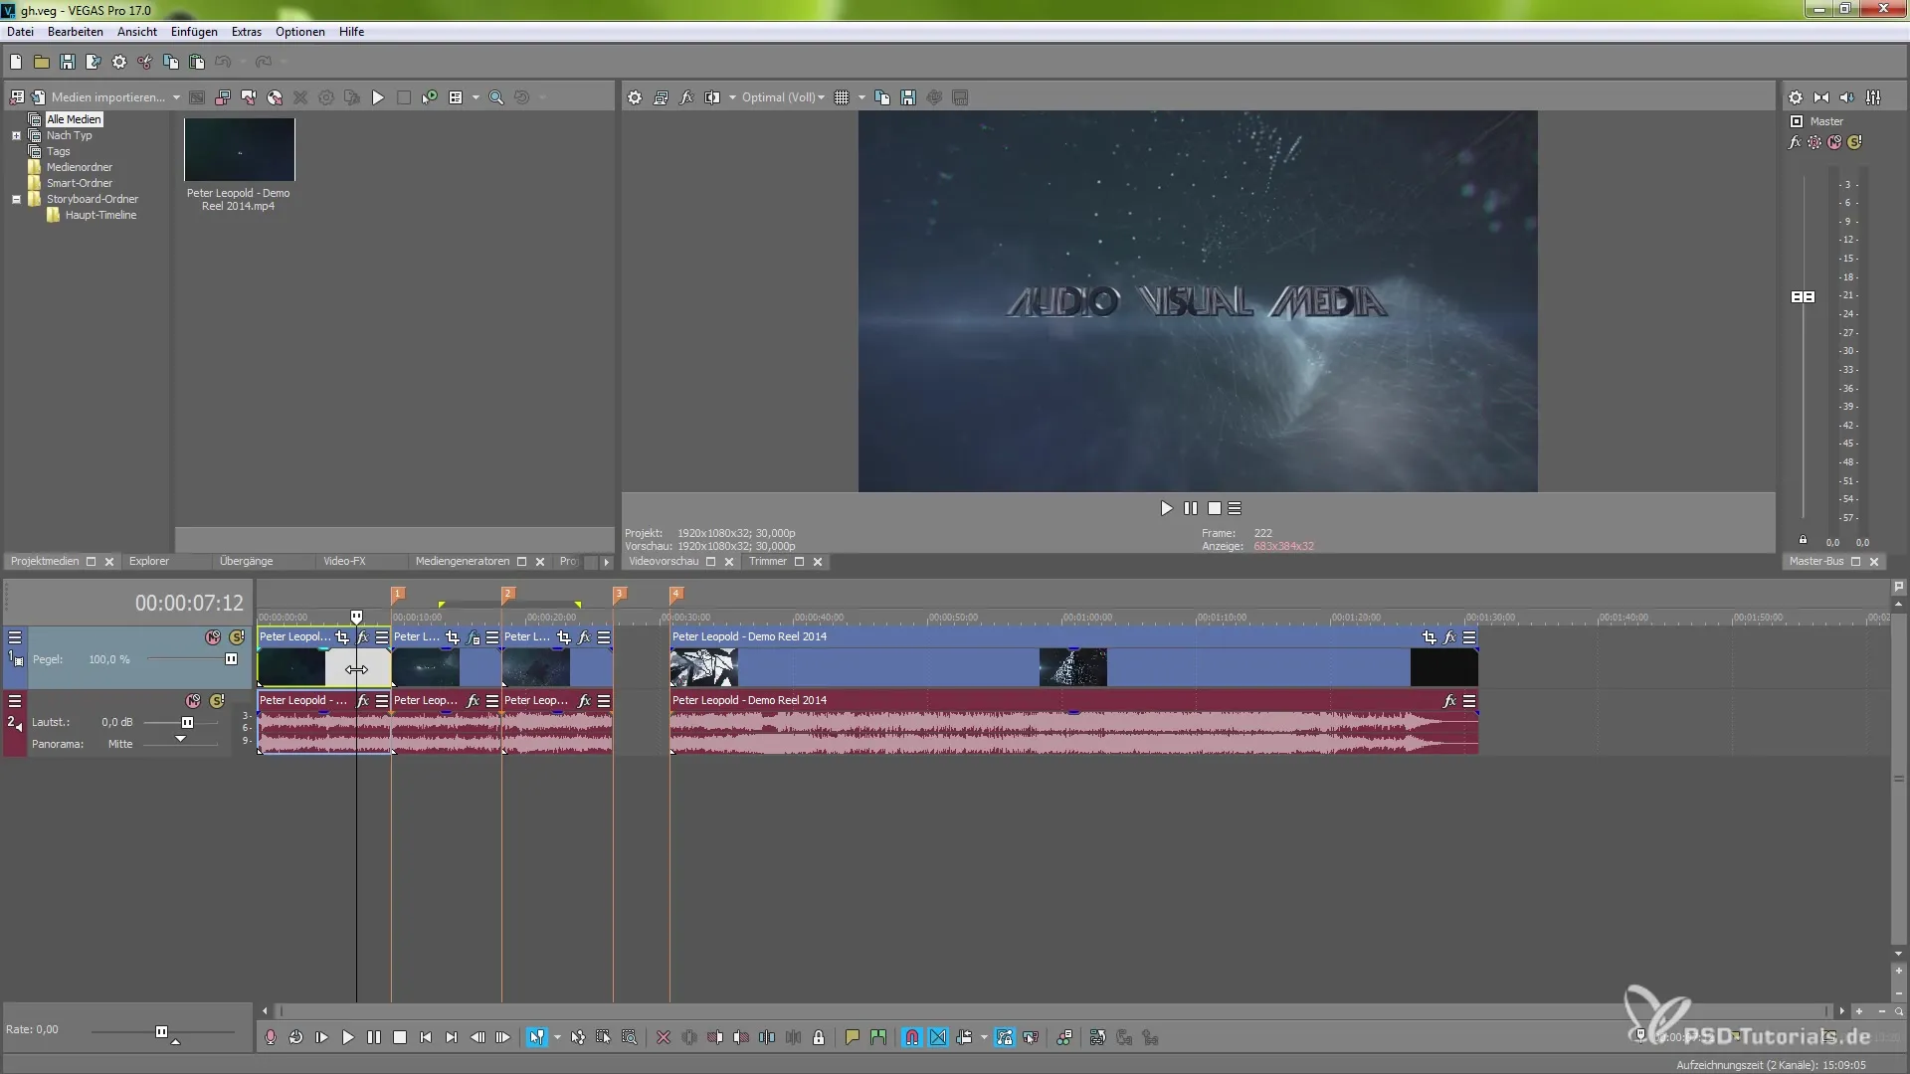Image resolution: width=1910 pixels, height=1074 pixels.
Task: Click the Rate scrub slider handle
Action: (x=161, y=1031)
